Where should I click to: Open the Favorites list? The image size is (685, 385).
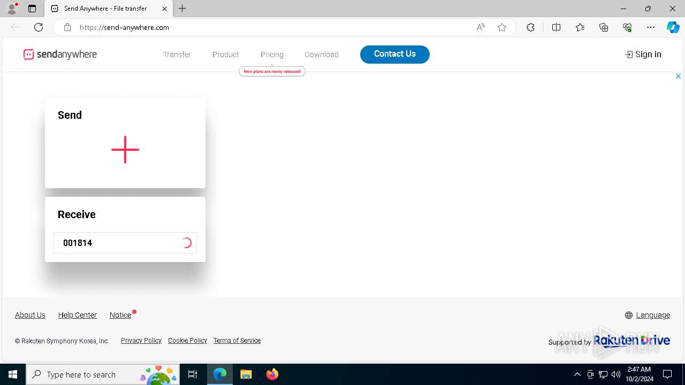[580, 27]
